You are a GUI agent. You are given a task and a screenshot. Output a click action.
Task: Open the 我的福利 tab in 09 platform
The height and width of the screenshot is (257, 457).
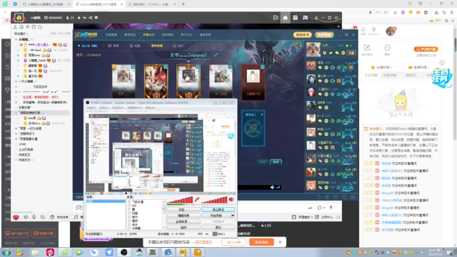click(167, 35)
